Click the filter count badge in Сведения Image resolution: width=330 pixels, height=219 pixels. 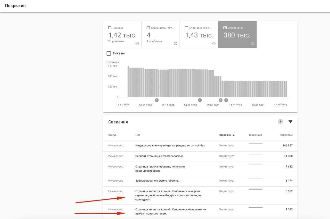(x=280, y=122)
